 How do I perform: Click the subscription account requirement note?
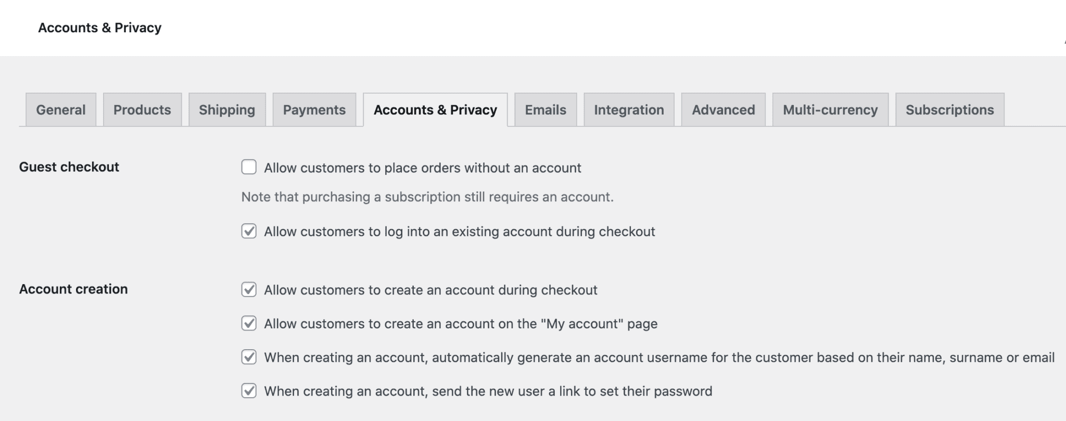427,197
